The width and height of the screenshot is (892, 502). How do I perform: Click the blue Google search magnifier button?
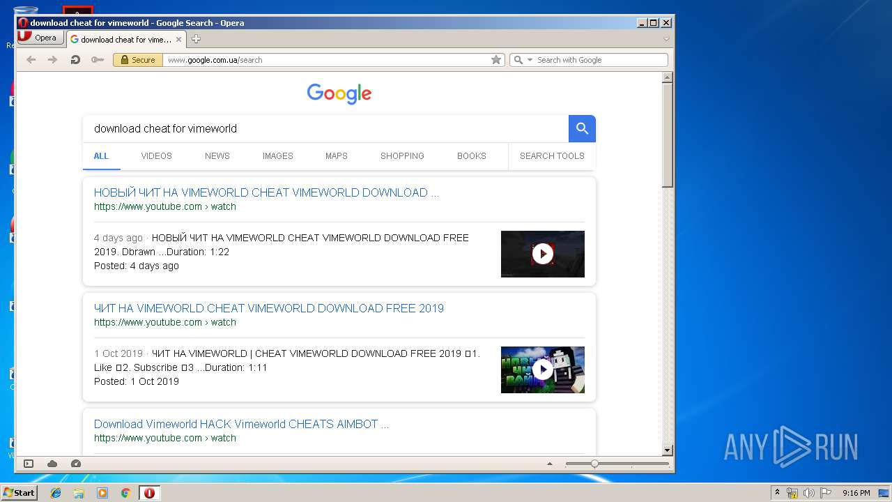[x=582, y=128]
